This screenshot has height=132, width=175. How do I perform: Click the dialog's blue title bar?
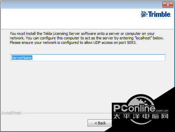coord(81,5)
